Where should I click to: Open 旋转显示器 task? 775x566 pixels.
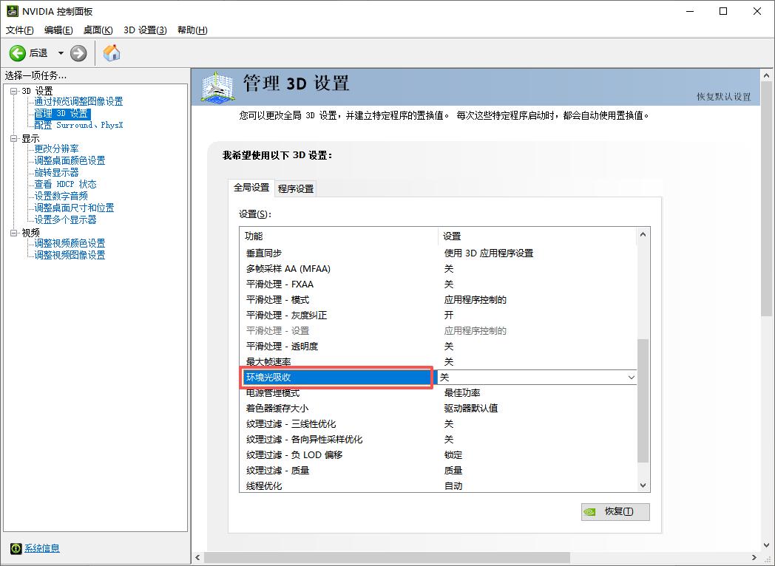click(x=56, y=172)
